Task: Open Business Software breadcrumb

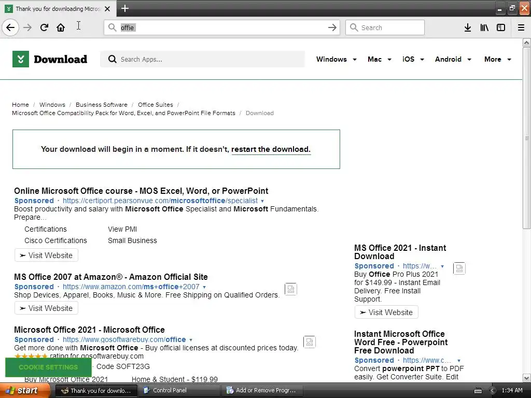Action: tap(102, 105)
